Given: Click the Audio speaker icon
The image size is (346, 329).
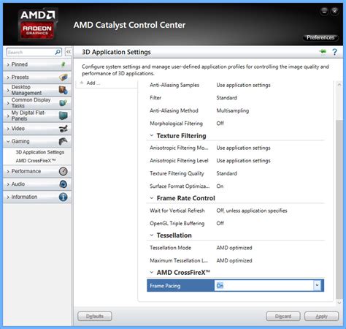Looking at the screenshot, I should 64,184.
